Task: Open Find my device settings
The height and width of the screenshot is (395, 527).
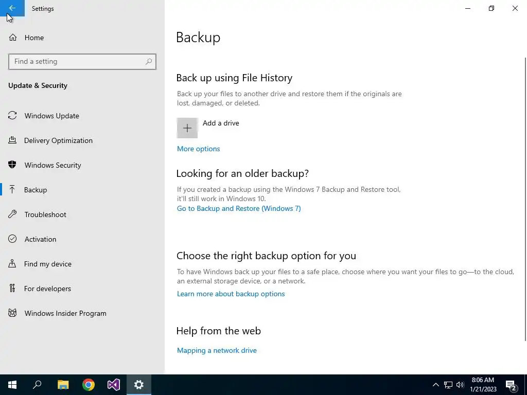Action: (x=82, y=264)
